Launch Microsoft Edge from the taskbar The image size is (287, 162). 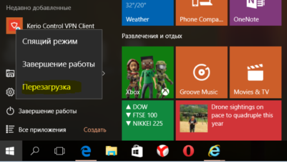pos(86,151)
